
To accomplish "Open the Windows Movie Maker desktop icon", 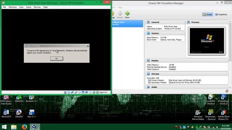I will coord(198,115).
